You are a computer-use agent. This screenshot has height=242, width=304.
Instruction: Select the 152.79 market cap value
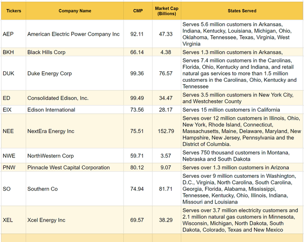tap(167, 131)
